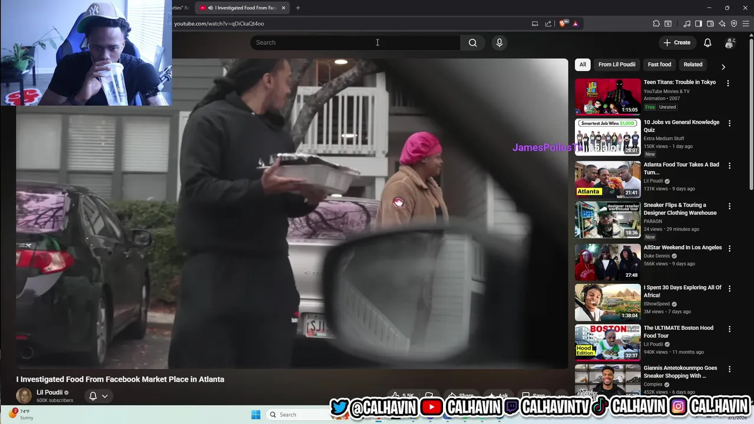Click the page vertical scrollbar thumb

[x=751, y=113]
